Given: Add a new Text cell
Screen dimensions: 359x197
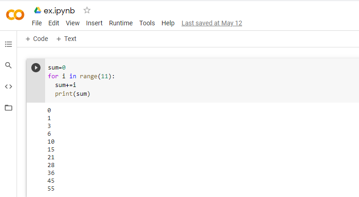Looking at the screenshot, I should click(66, 39).
